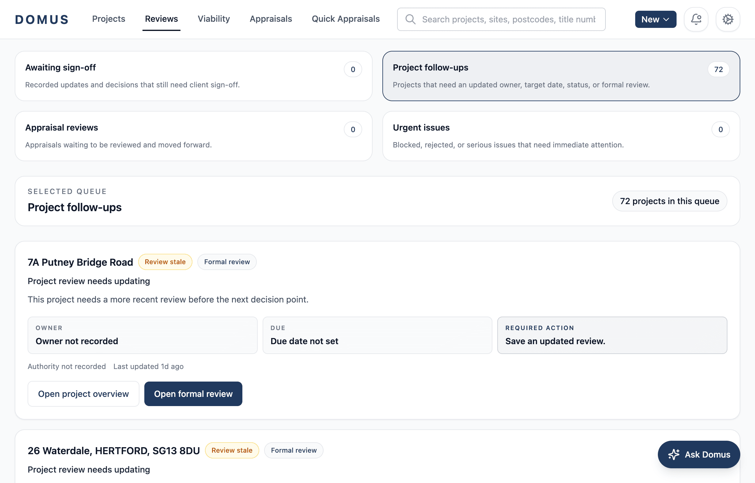Image resolution: width=755 pixels, height=483 pixels.
Task: Click 'Last updated 1d ago' text
Action: pos(148,366)
